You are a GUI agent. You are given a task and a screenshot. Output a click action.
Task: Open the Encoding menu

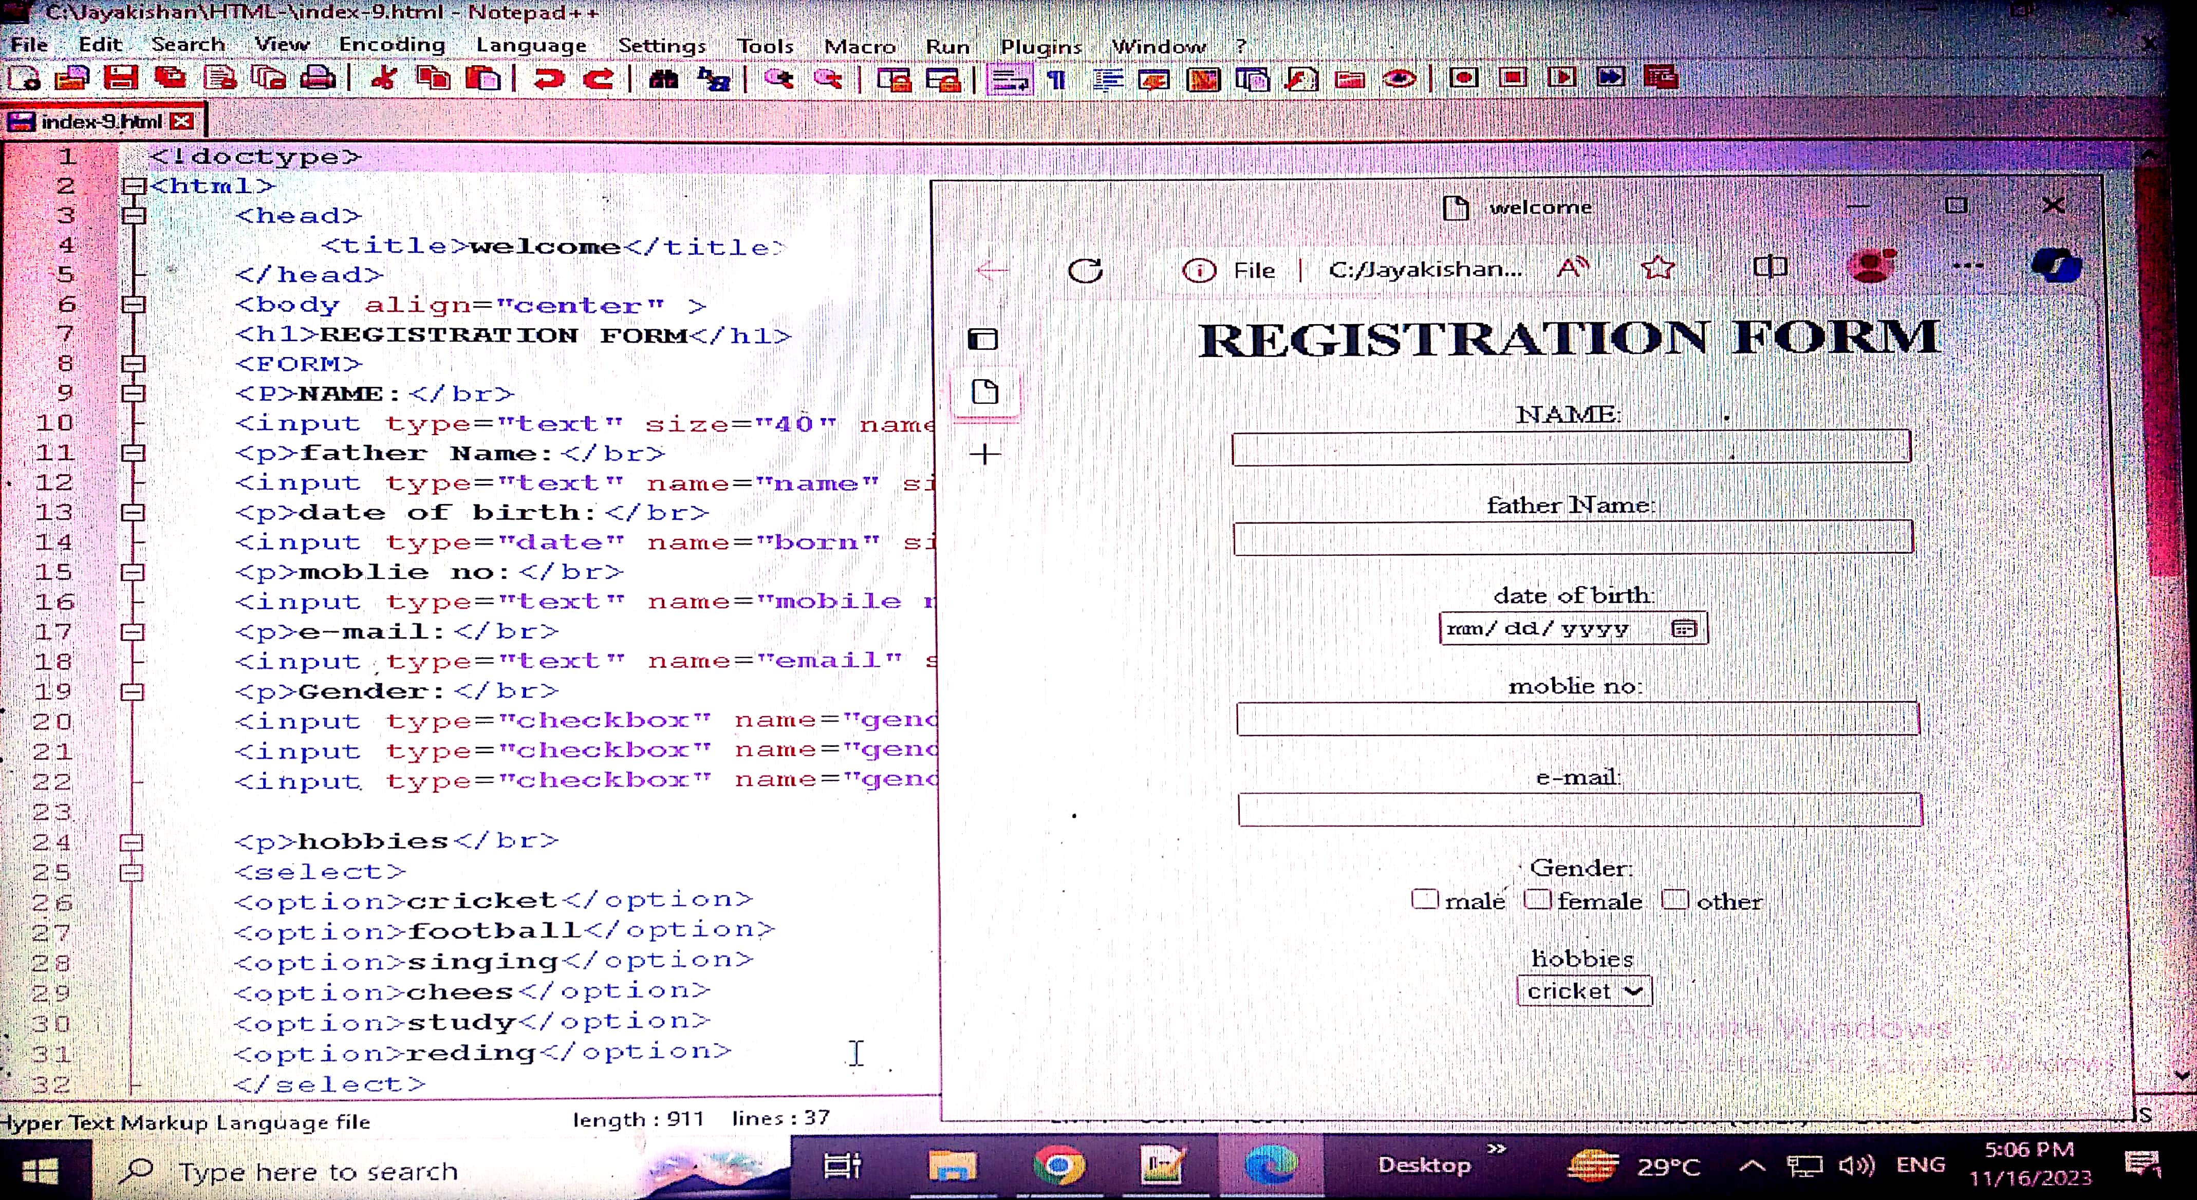(392, 44)
